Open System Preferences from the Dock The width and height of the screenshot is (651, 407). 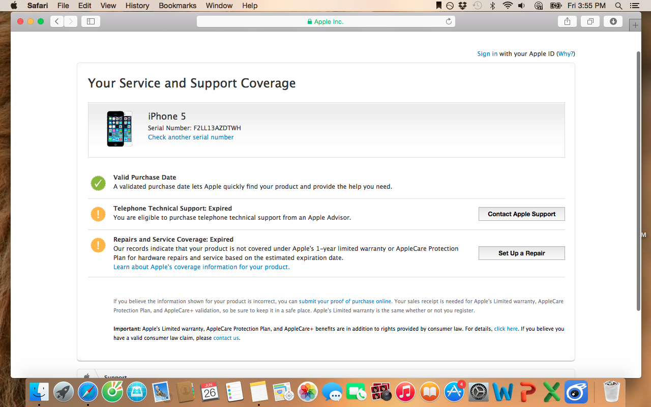pyautogui.click(x=479, y=392)
